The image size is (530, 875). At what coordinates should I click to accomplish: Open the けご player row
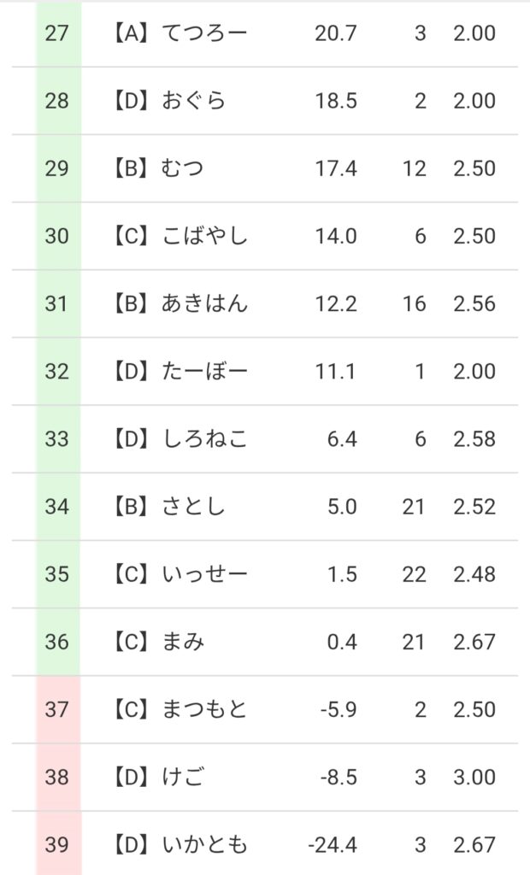click(183, 777)
